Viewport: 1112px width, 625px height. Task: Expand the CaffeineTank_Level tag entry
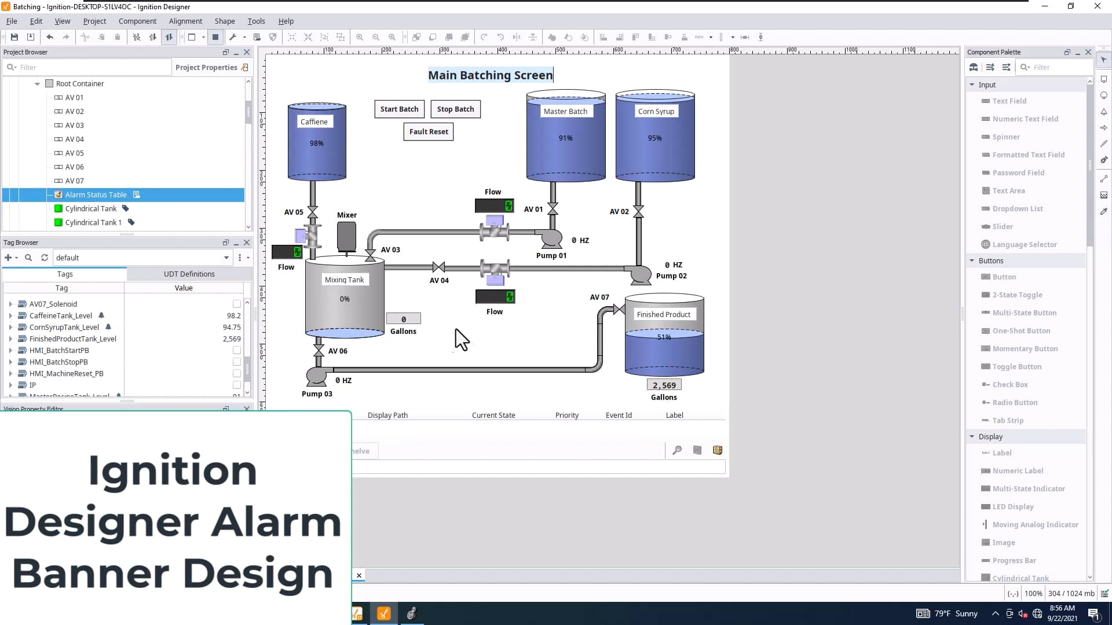tap(10, 315)
